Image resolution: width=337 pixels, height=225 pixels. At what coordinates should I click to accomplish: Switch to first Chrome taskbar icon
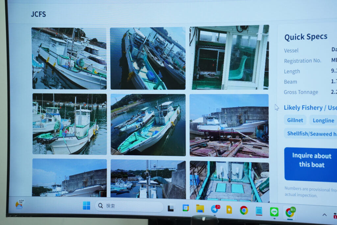click(244, 210)
